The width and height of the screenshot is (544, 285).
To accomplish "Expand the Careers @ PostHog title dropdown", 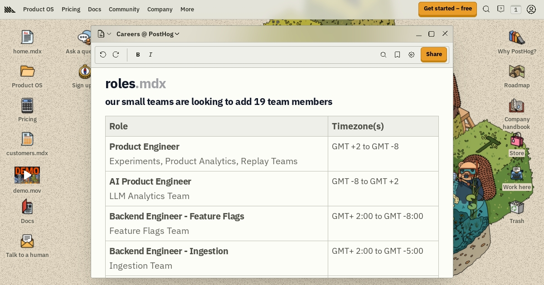I will coord(148,34).
